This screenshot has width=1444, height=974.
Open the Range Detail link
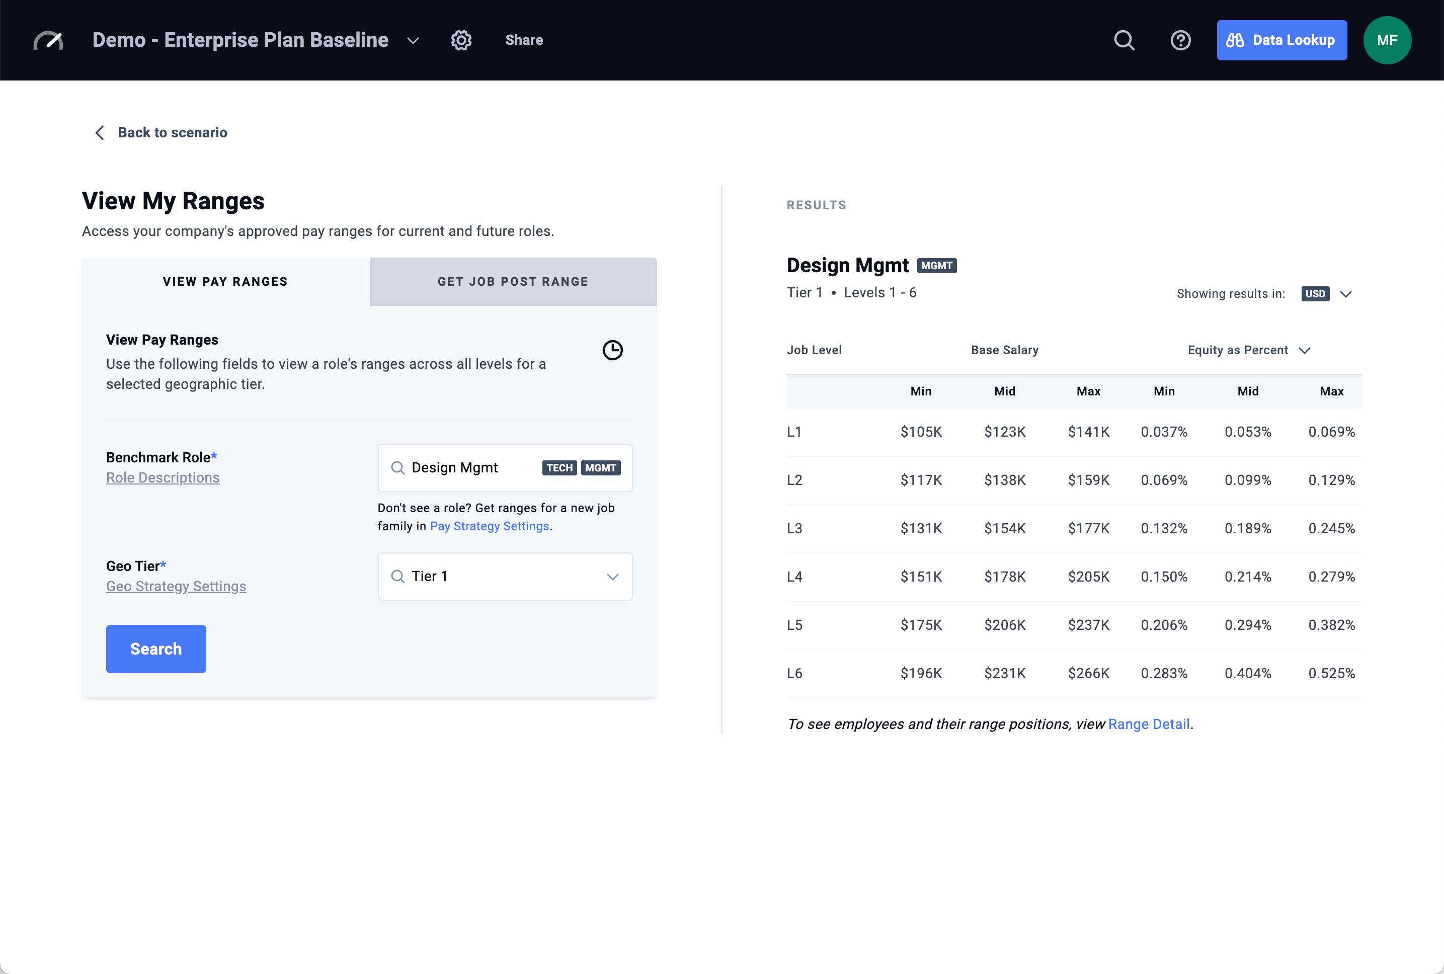(x=1149, y=724)
